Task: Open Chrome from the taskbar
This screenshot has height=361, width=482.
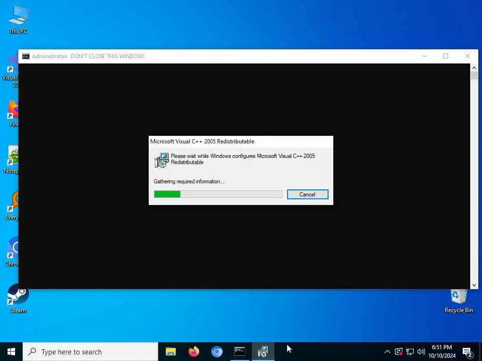Action: (x=217, y=352)
